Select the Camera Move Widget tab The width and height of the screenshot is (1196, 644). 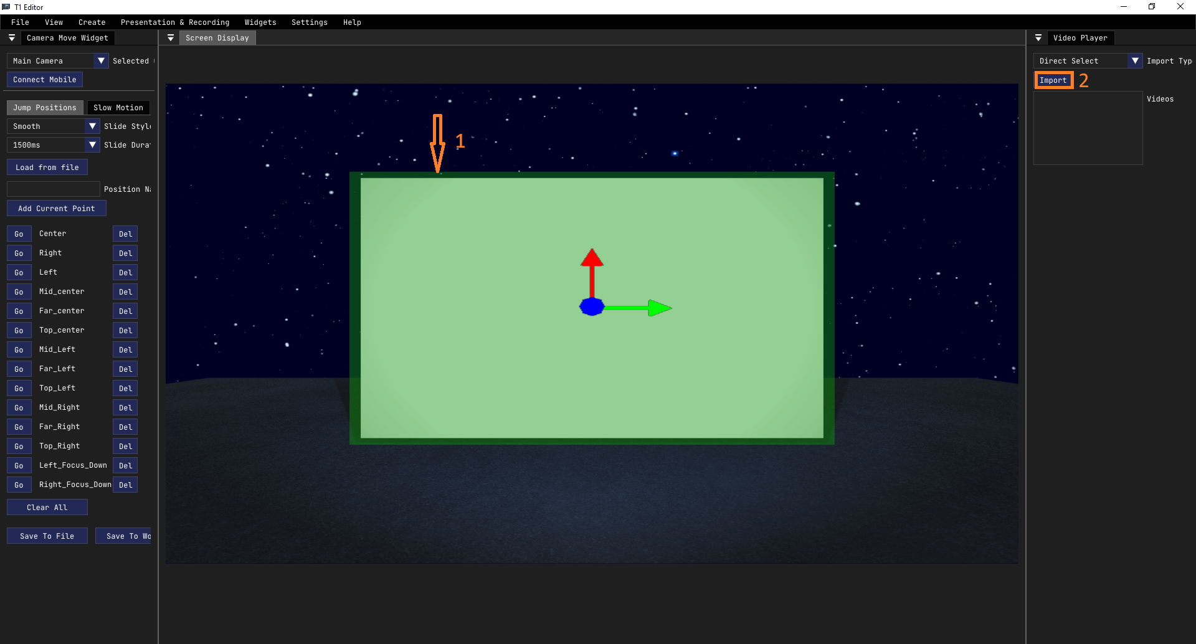point(67,38)
